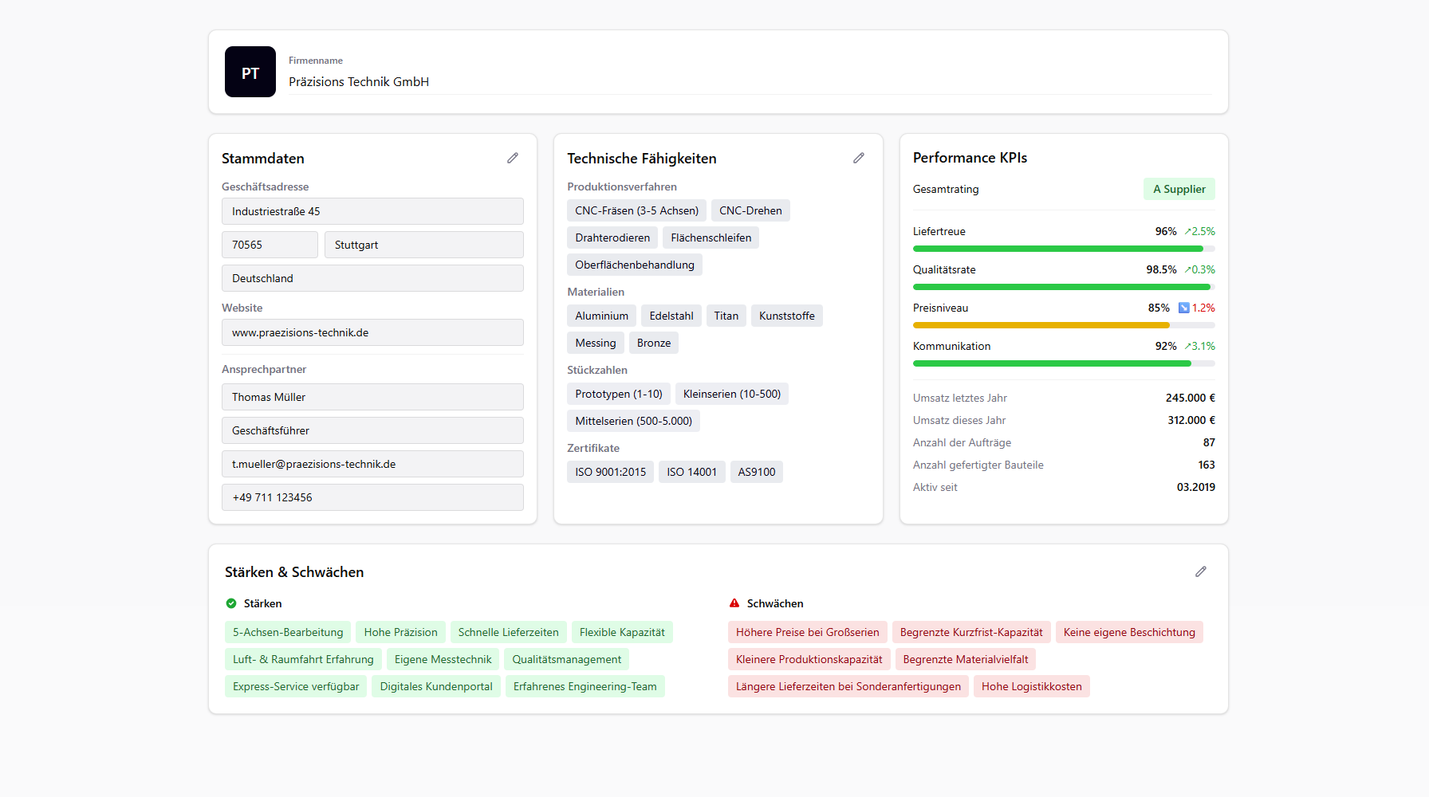Click the Industriestraße 45 address field
This screenshot has width=1429, height=797.
[x=372, y=211]
